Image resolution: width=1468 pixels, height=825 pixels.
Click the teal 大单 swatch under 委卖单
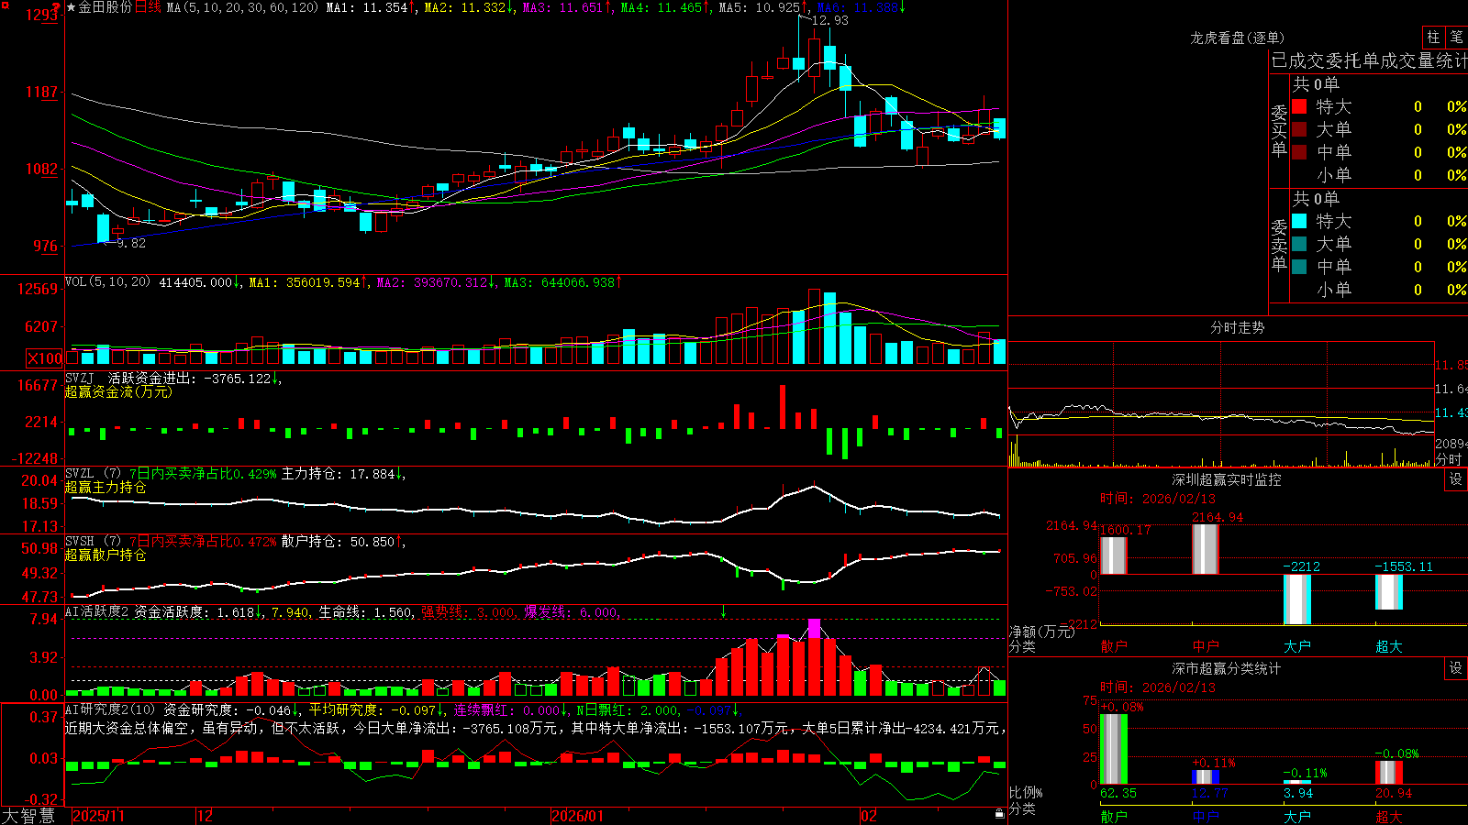tap(1299, 244)
